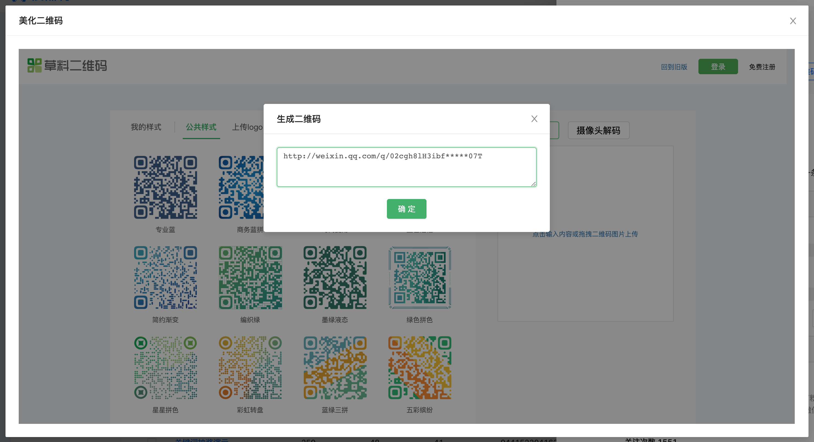Select the 彩虹转盘 QR style thumbnail

[x=250, y=368]
